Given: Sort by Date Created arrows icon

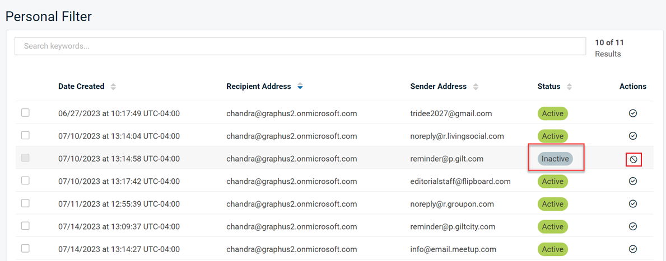Looking at the screenshot, I should (x=113, y=87).
